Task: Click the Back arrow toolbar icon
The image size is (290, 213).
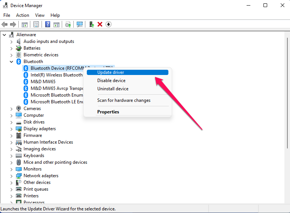Action: (4, 24)
